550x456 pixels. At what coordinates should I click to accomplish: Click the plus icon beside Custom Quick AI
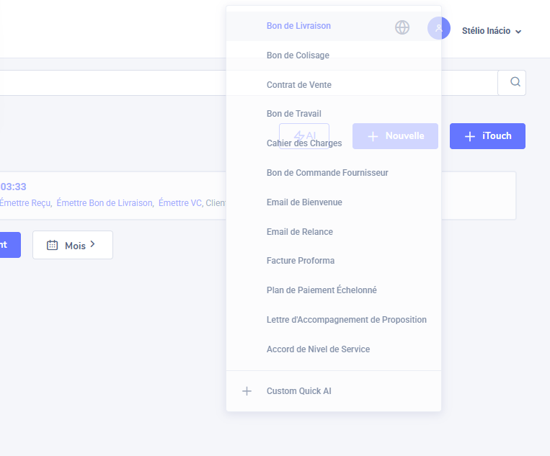[x=247, y=391]
